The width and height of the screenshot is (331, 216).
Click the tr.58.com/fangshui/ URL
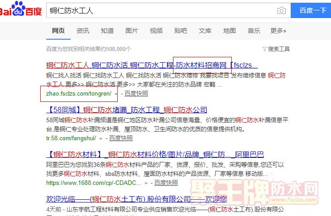71,138
